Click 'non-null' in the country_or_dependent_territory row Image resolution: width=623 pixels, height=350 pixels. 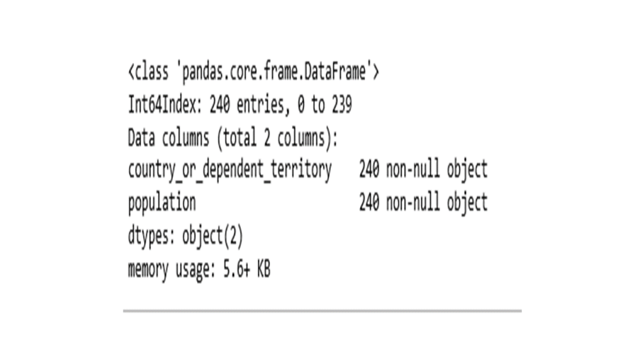coord(413,170)
